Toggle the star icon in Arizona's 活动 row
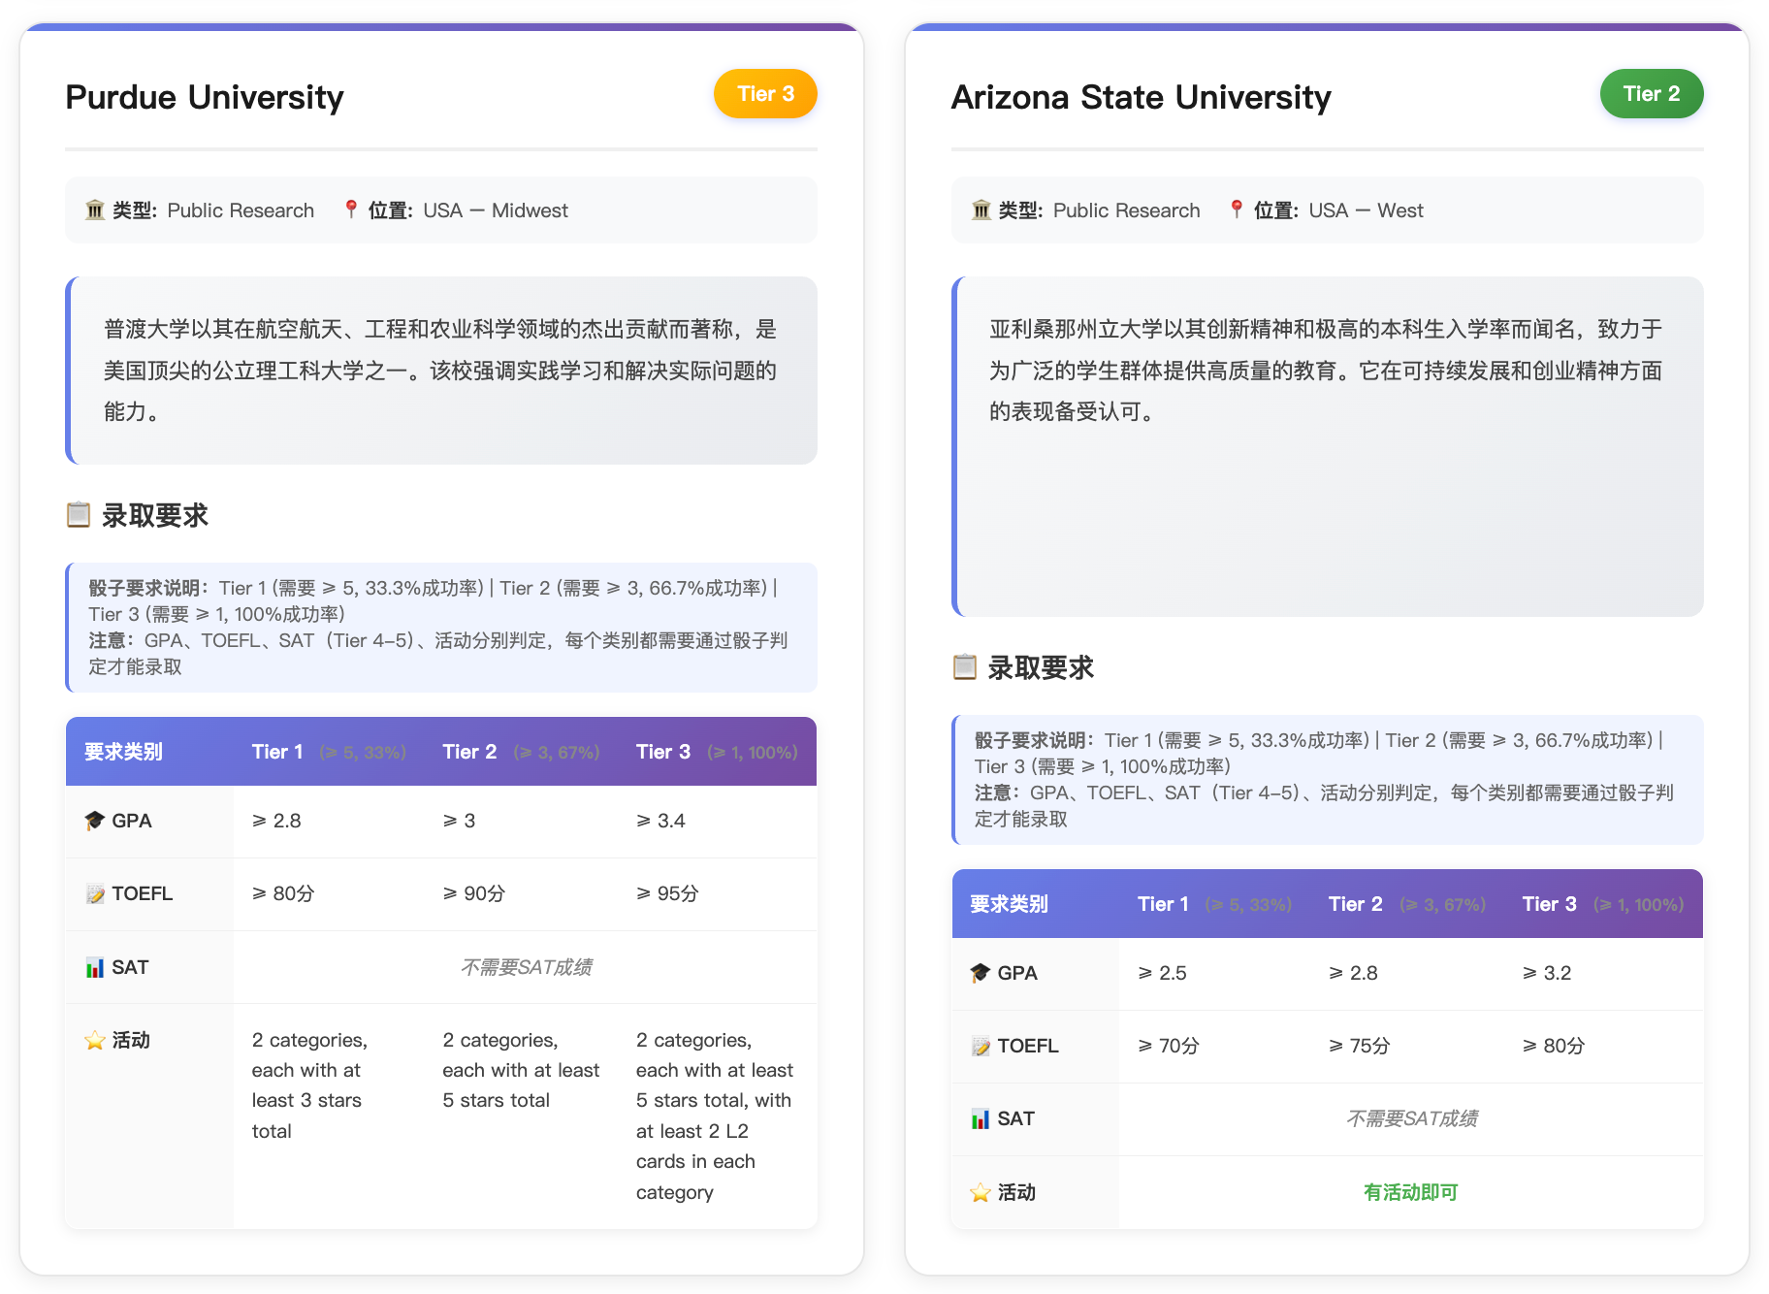This screenshot has width=1769, height=1294. coord(981,1191)
